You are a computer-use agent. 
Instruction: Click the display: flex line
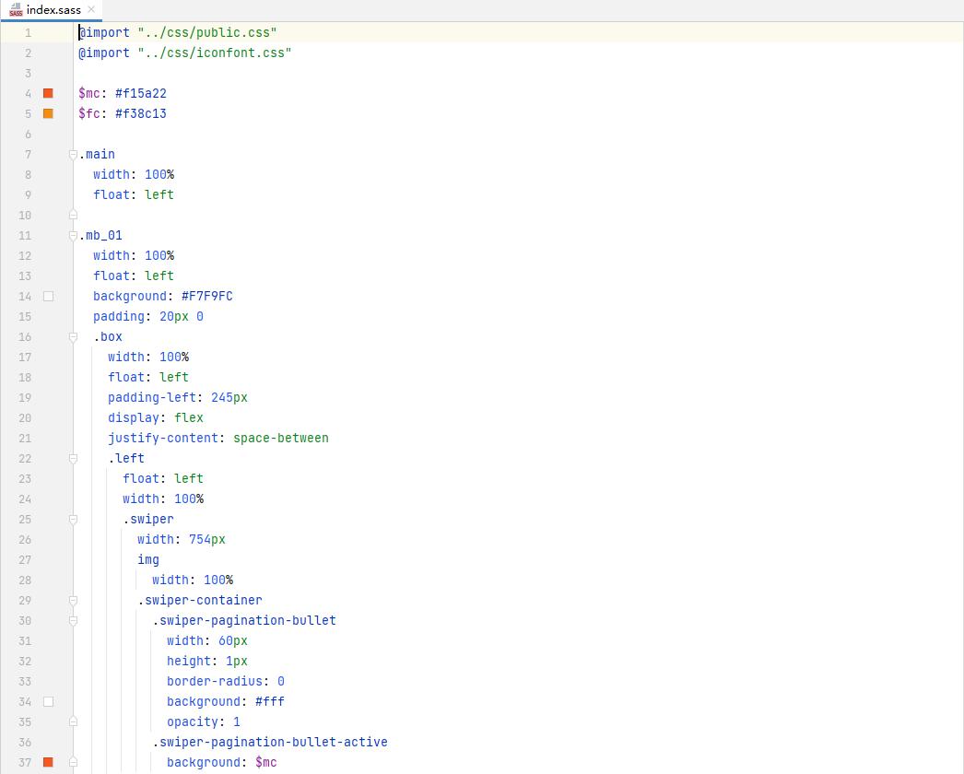(156, 418)
